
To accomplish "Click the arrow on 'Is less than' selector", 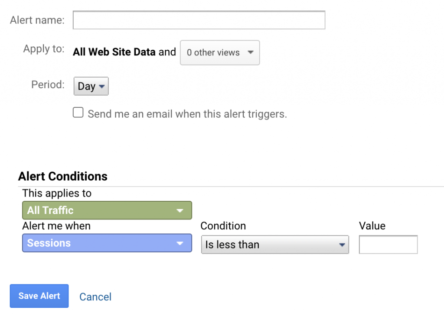I will (342, 245).
